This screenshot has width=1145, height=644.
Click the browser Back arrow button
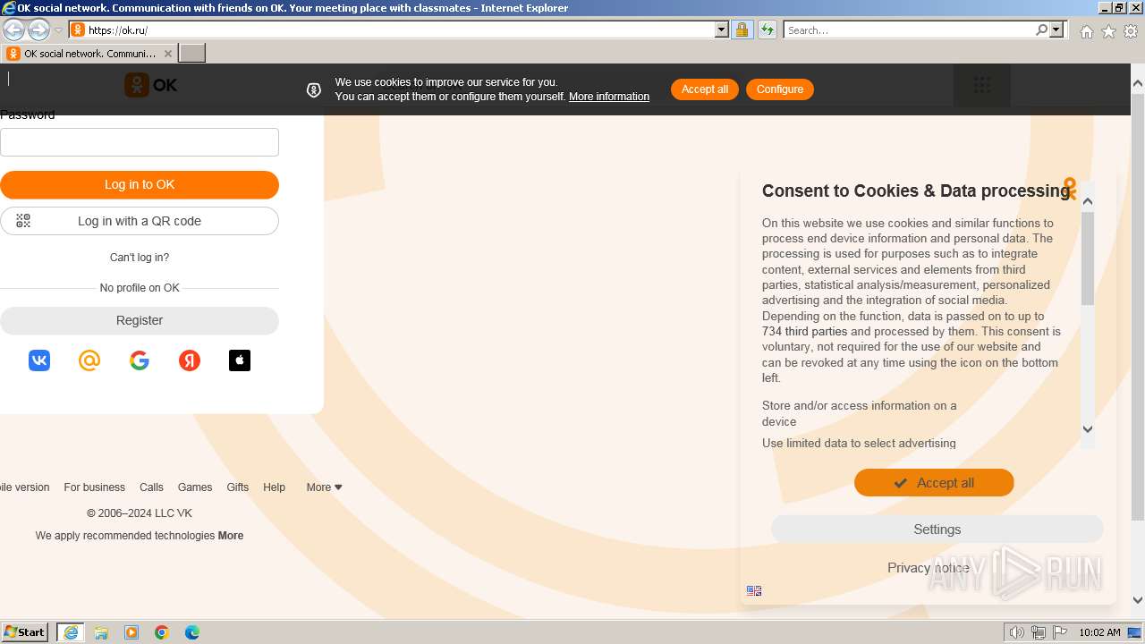click(14, 30)
